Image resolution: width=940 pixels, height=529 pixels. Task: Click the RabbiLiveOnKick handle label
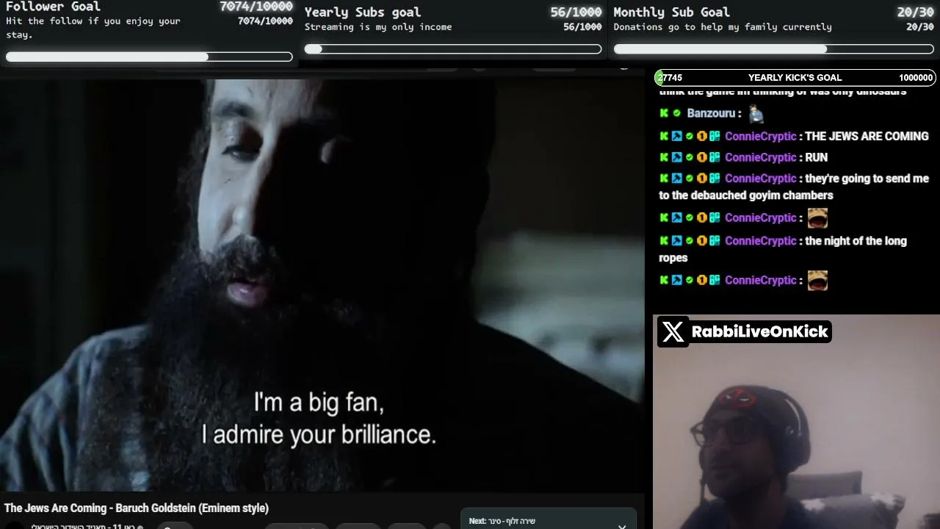click(x=760, y=332)
